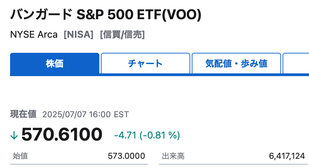Click the green down arrow price indicator

tap(14, 135)
